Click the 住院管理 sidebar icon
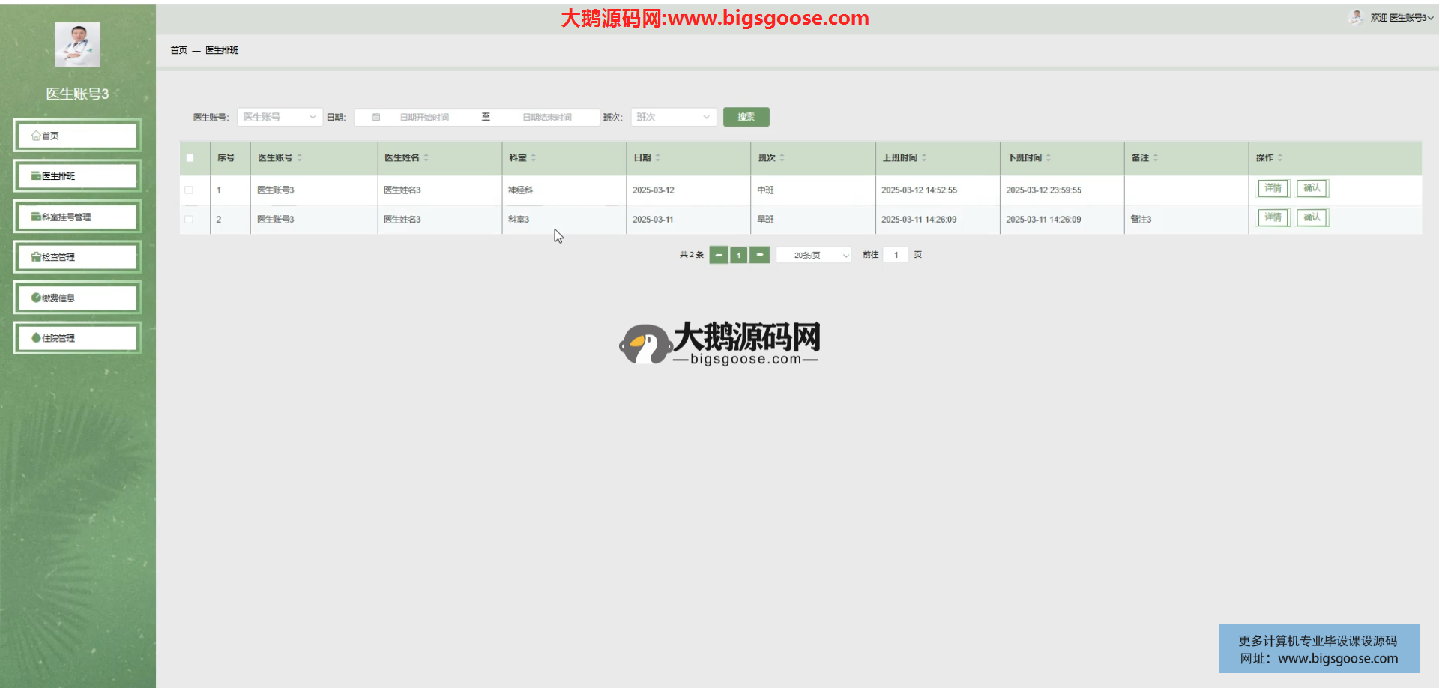The height and width of the screenshot is (688, 1439). pyautogui.click(x=36, y=338)
